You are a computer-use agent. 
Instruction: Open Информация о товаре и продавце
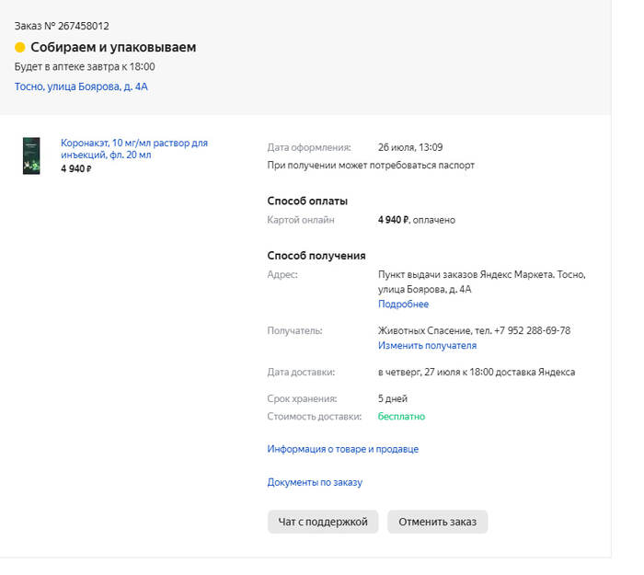tap(342, 449)
